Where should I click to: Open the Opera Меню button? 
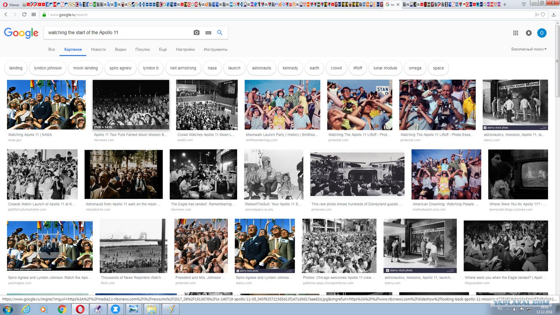[11, 5]
